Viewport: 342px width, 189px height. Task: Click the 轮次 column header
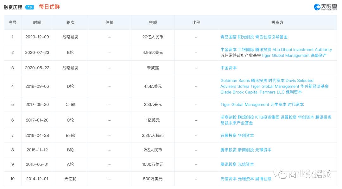[70, 23]
